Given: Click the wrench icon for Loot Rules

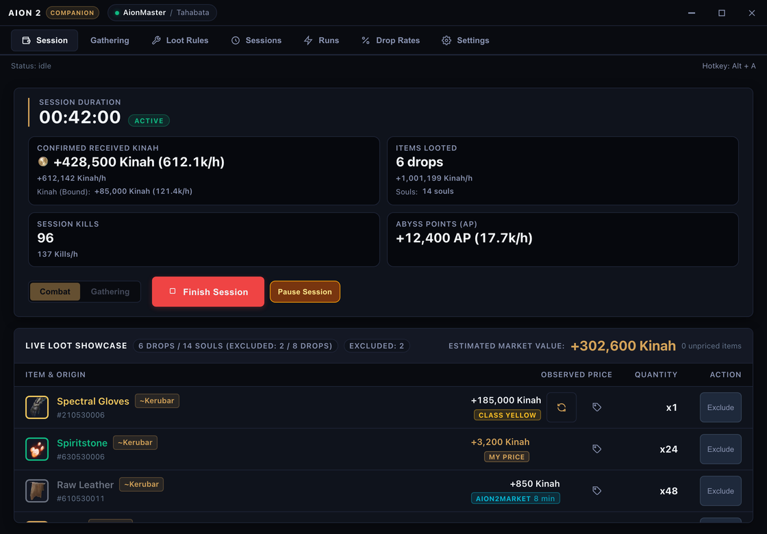Looking at the screenshot, I should pyautogui.click(x=157, y=40).
